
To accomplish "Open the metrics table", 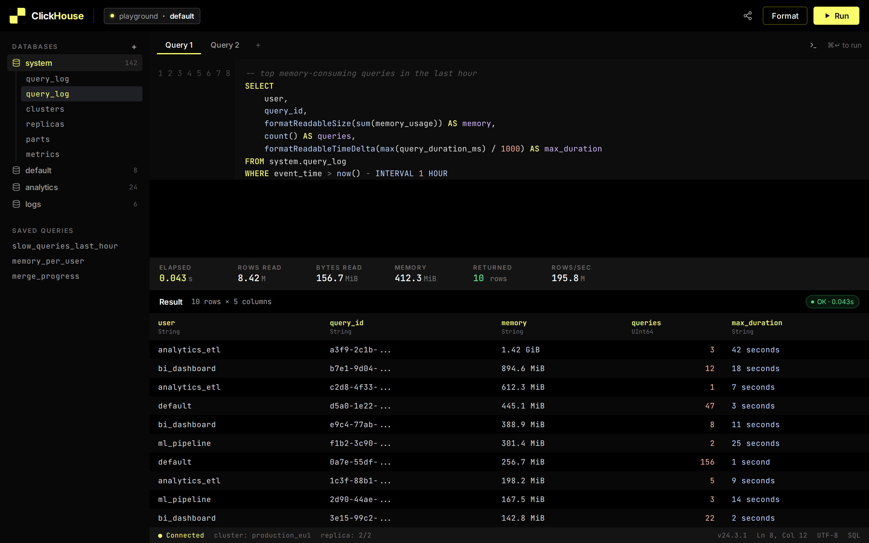I will (81, 154).
